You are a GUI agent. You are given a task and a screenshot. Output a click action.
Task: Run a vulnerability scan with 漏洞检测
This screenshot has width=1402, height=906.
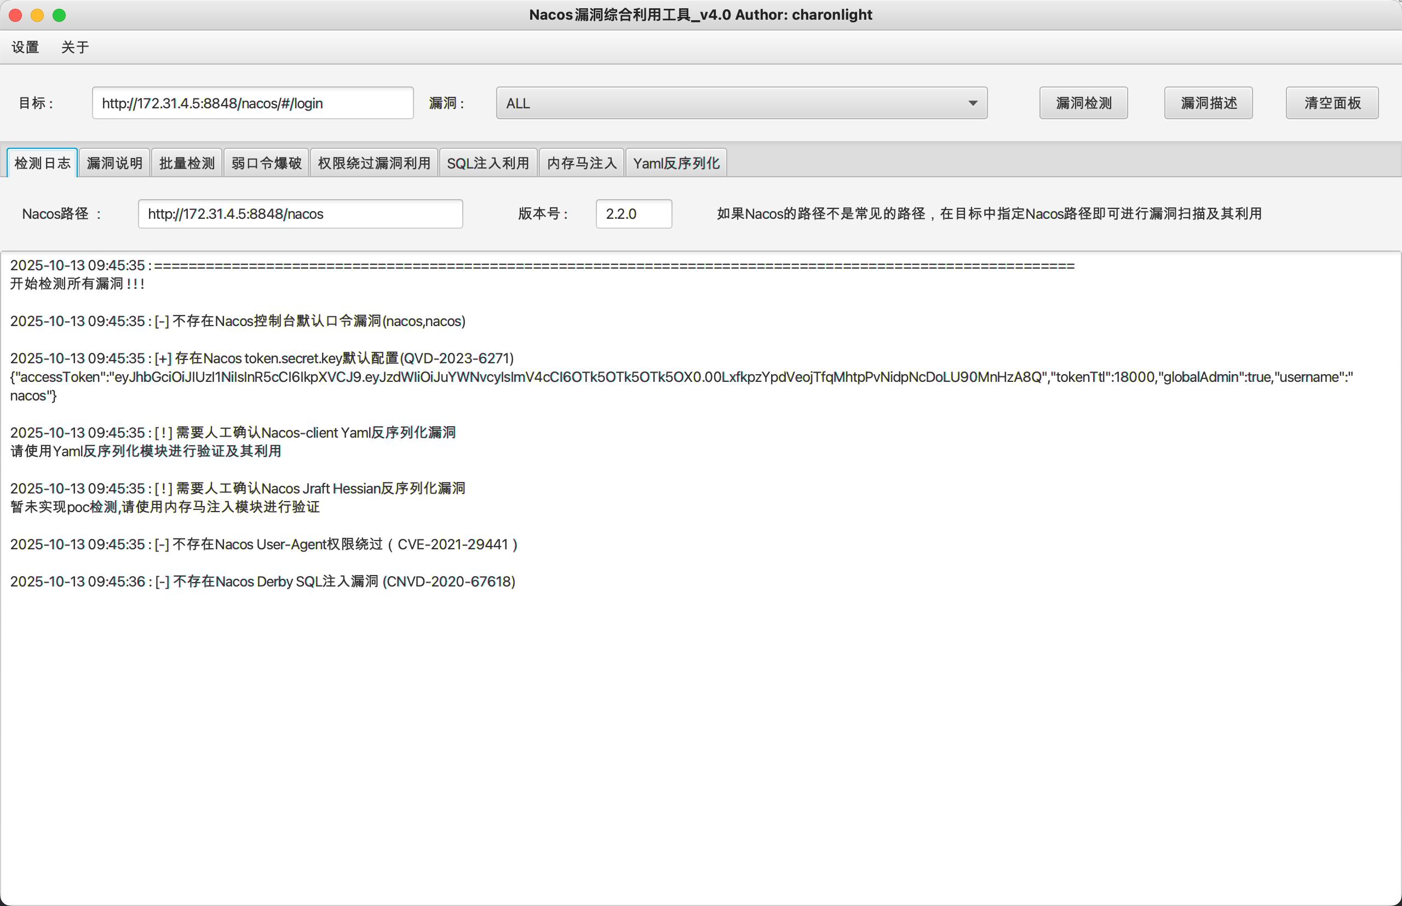pyautogui.click(x=1082, y=102)
